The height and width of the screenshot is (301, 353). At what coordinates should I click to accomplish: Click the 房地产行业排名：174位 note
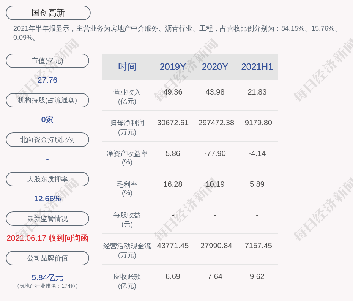click(x=47, y=286)
